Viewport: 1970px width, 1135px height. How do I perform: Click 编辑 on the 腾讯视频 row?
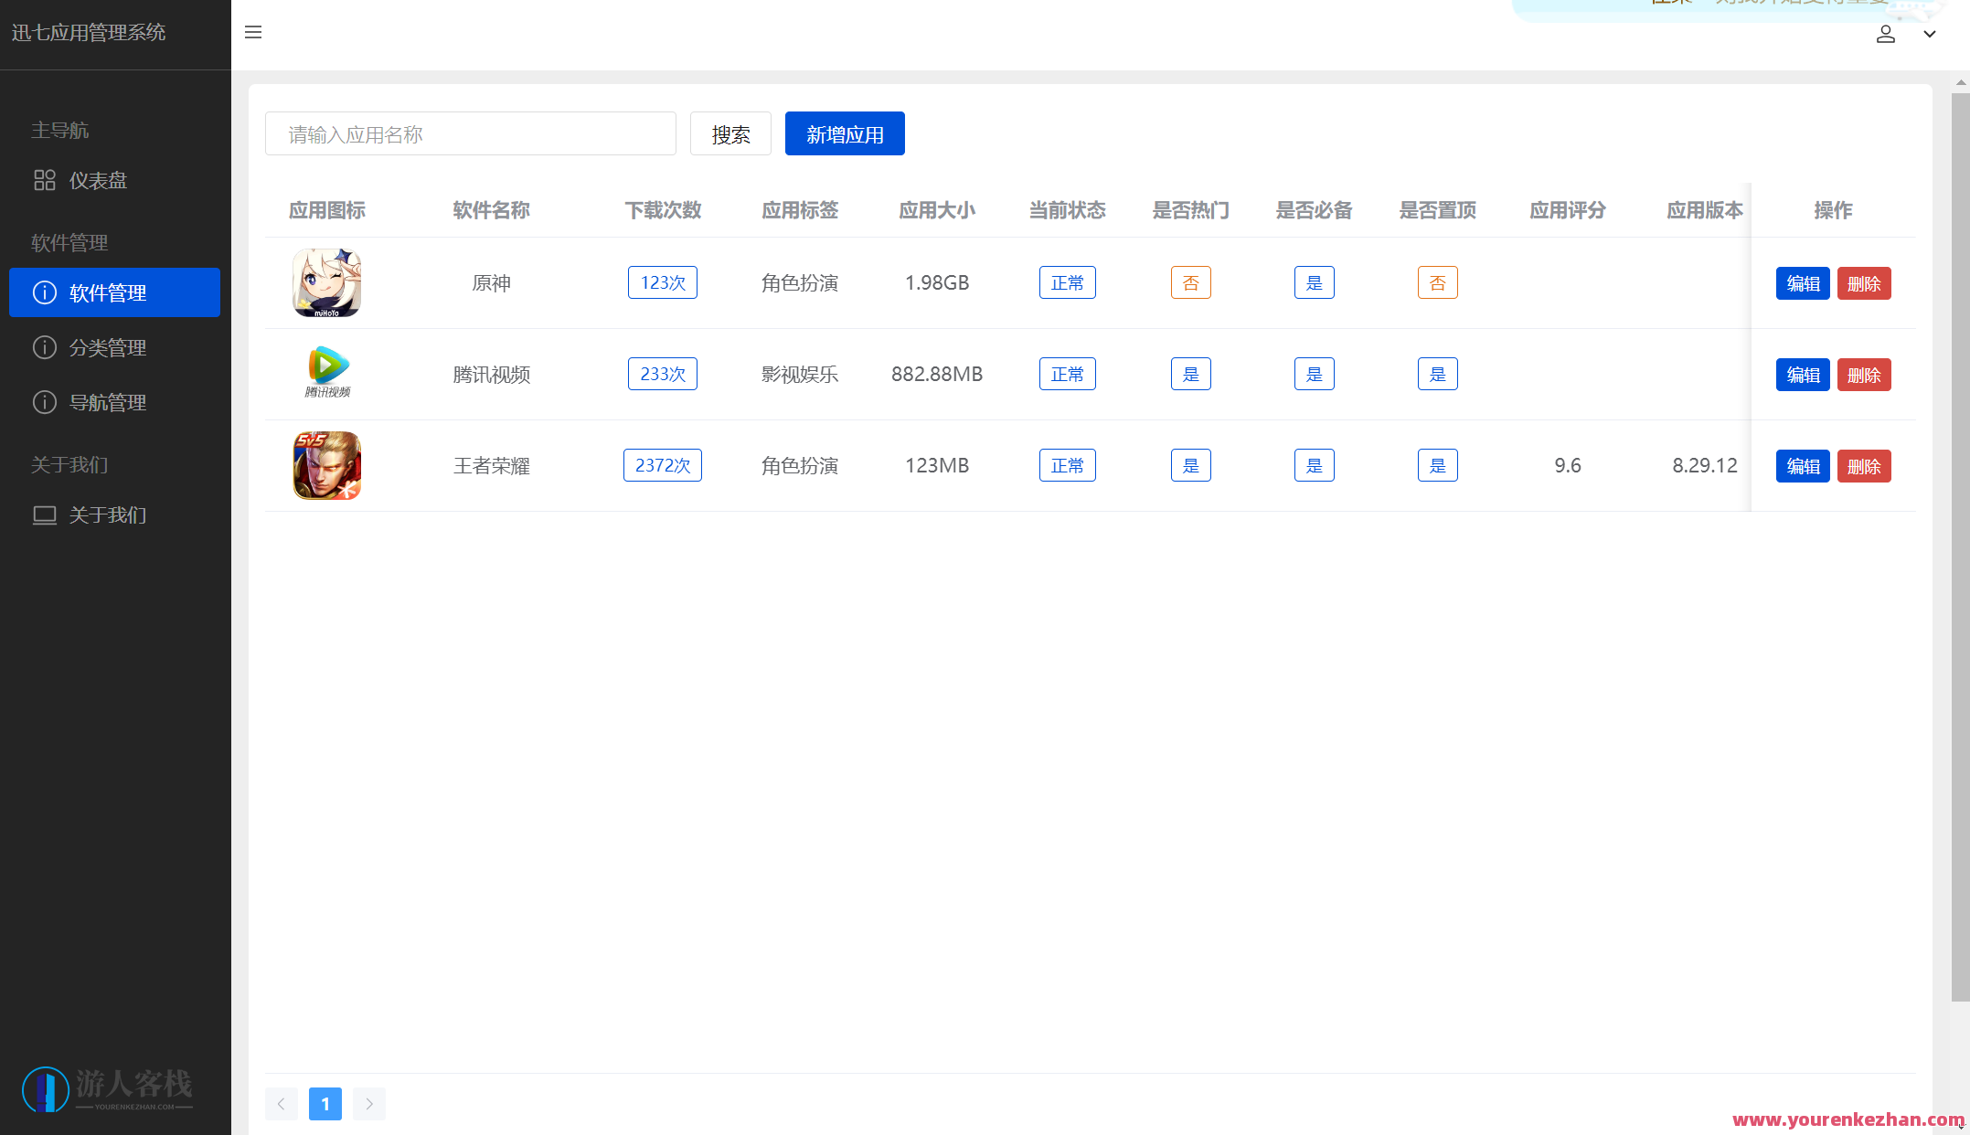[x=1802, y=375]
